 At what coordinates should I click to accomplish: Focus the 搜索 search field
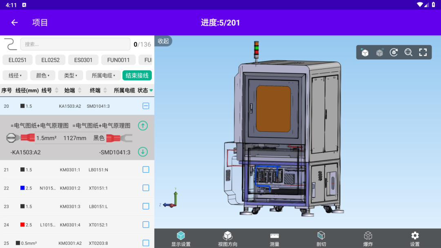pos(76,44)
